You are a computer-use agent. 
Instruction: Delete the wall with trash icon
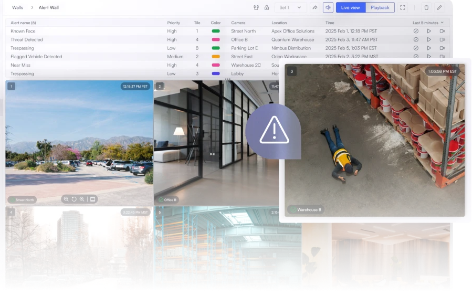(x=426, y=7)
